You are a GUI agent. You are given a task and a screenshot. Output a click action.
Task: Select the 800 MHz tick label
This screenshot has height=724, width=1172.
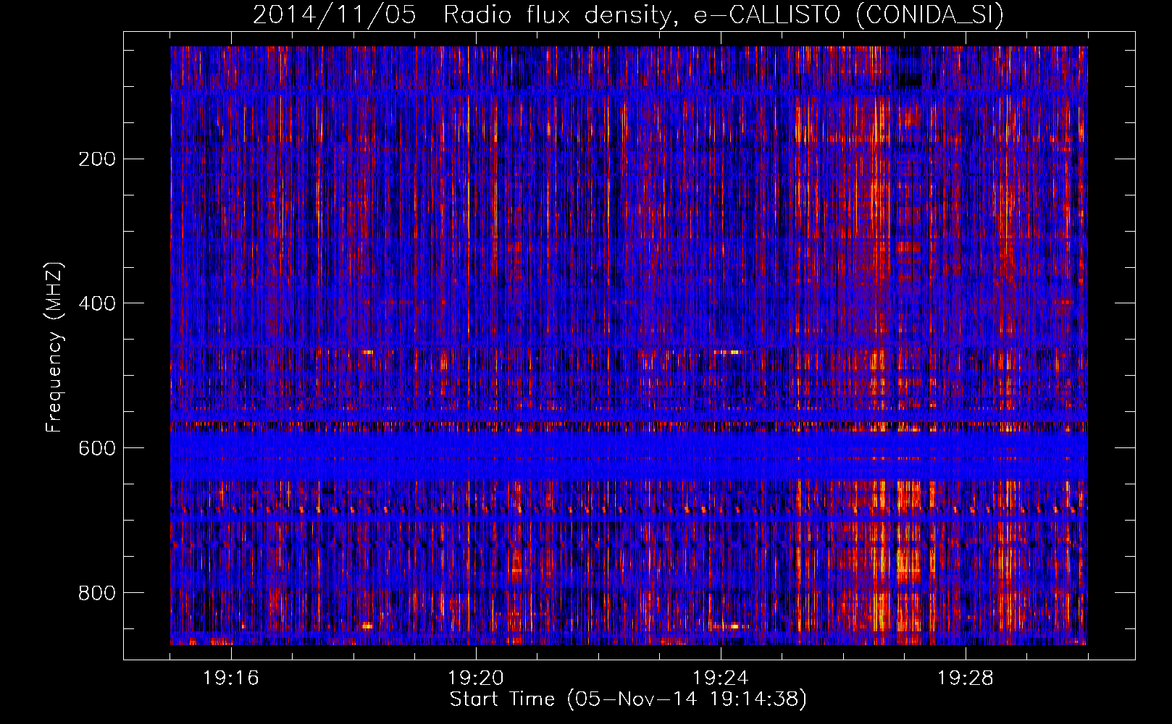(96, 593)
